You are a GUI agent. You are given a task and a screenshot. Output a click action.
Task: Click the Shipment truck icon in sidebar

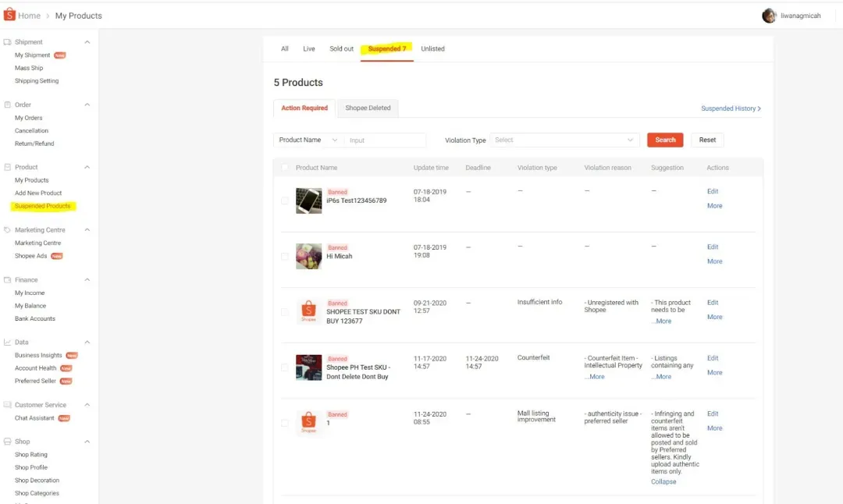click(8, 42)
